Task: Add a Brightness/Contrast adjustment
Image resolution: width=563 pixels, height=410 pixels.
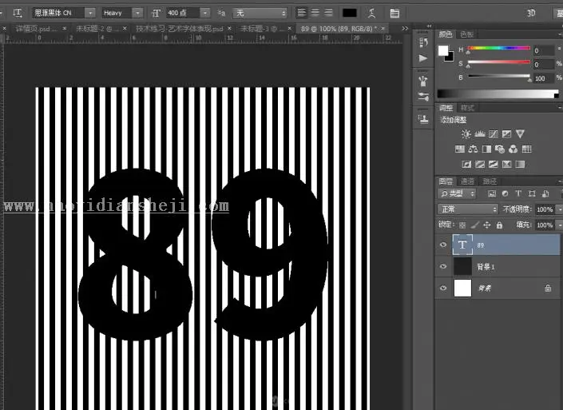Action: pos(466,134)
